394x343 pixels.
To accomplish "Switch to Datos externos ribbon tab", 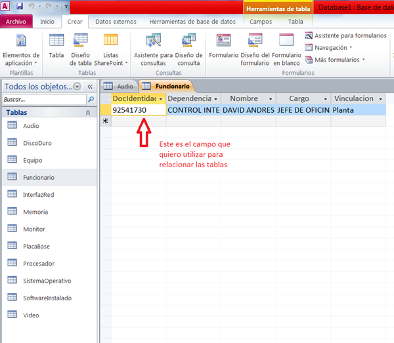I will pyautogui.click(x=116, y=22).
